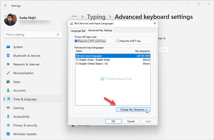214x140 pixels.
Task: Open the Windows Update icon
Action: coord(8,134)
